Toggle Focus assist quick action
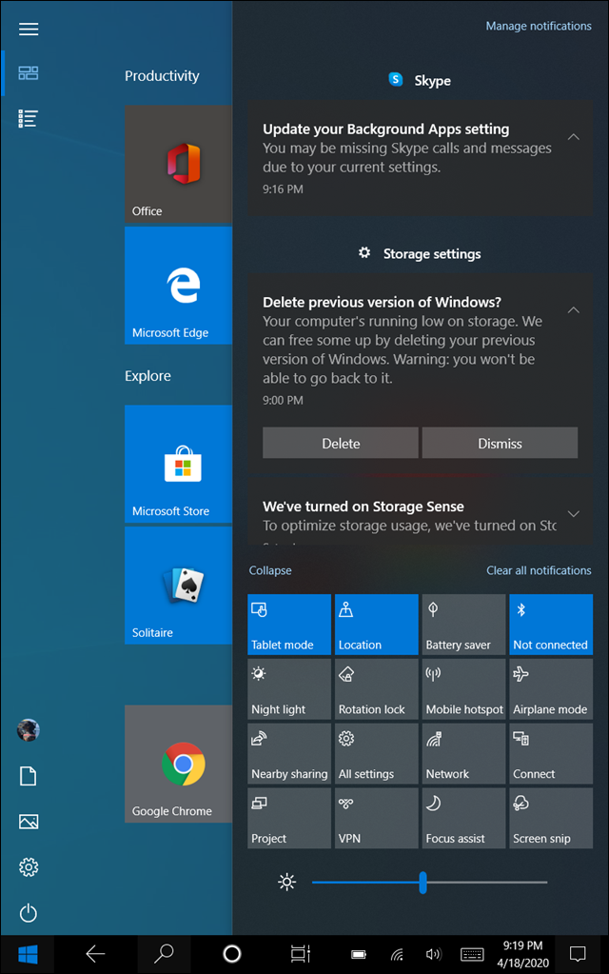 click(x=463, y=818)
